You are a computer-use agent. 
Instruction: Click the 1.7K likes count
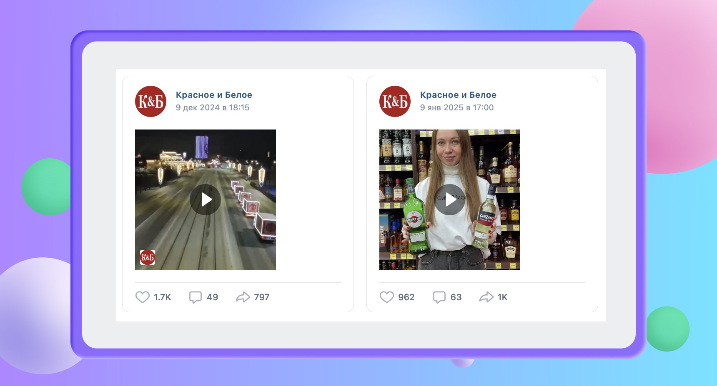click(x=163, y=297)
